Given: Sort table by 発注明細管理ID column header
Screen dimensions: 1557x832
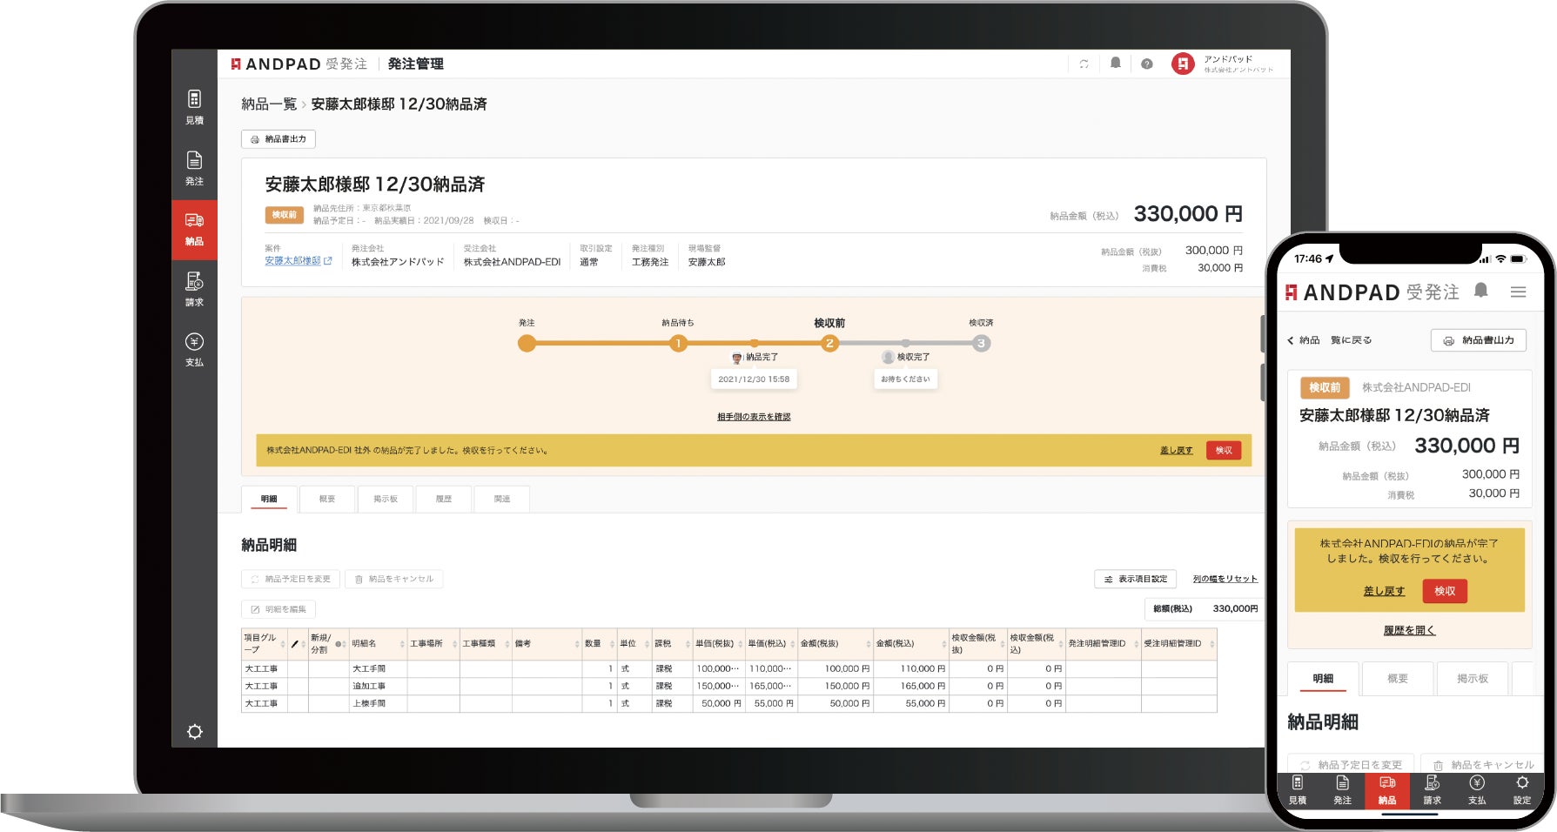Looking at the screenshot, I should tap(1103, 644).
